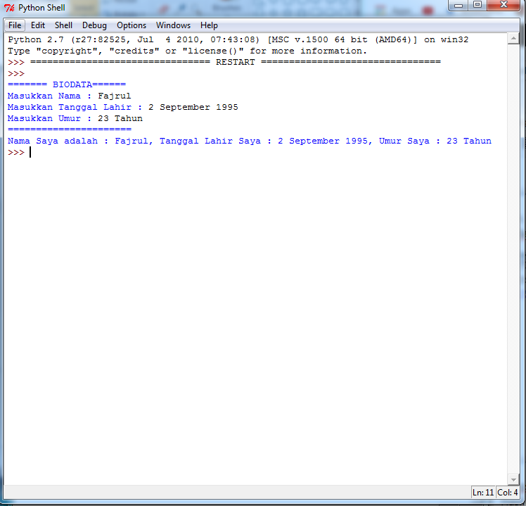
Task: Open the File menu
Action: [15, 25]
